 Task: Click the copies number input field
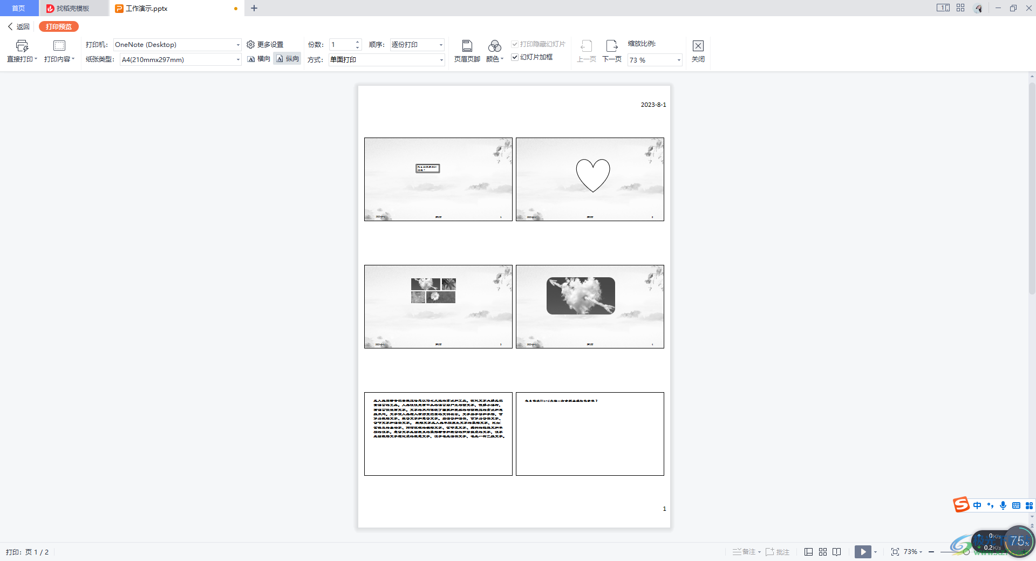click(342, 45)
